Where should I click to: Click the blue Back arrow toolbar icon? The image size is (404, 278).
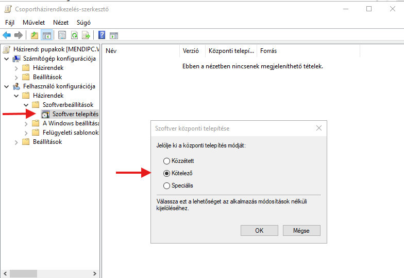point(7,35)
